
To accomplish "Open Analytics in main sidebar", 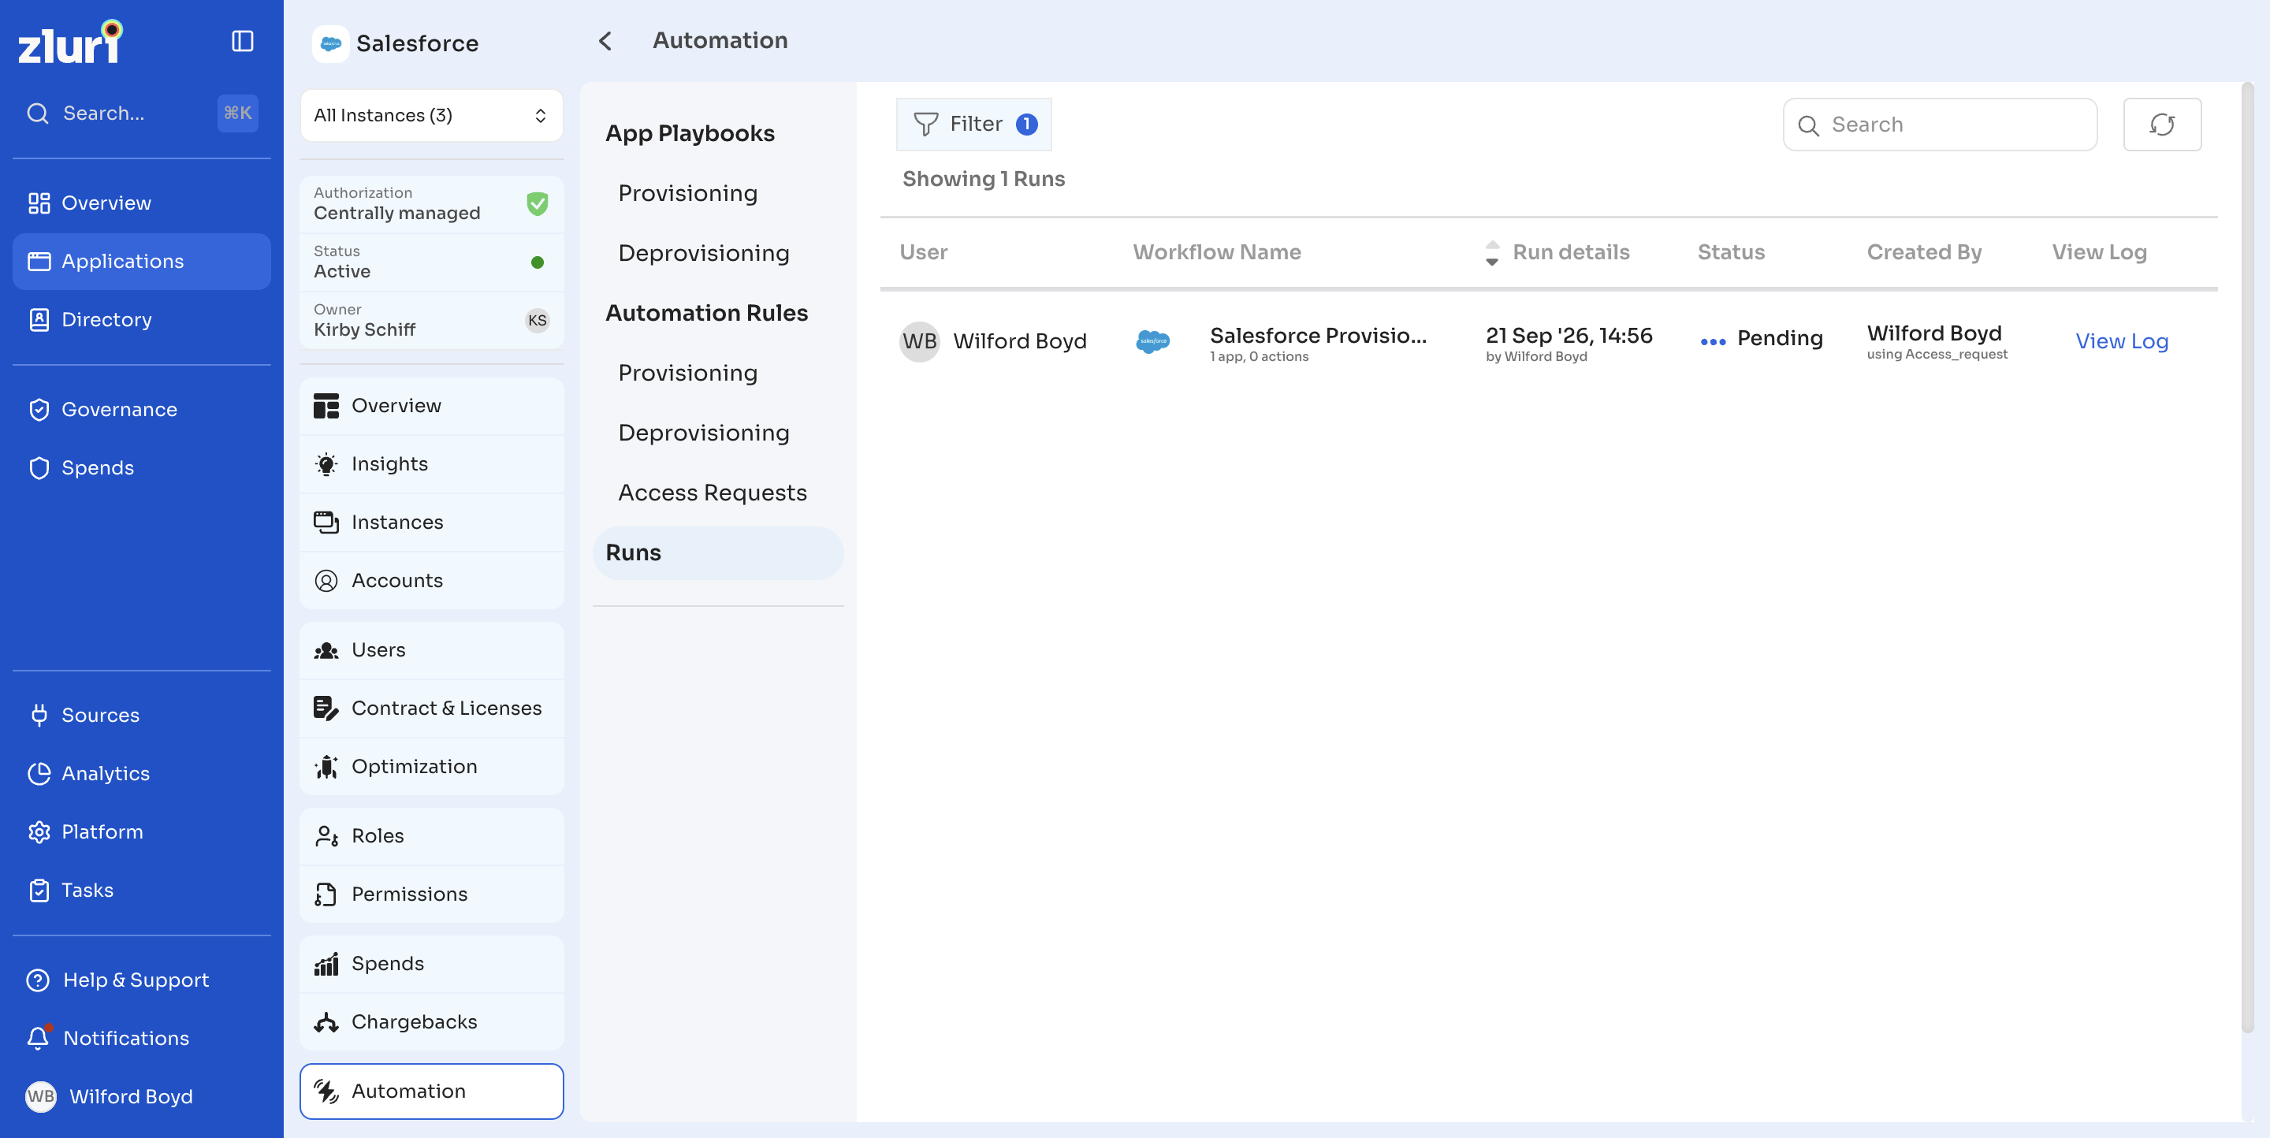I will tap(141, 773).
